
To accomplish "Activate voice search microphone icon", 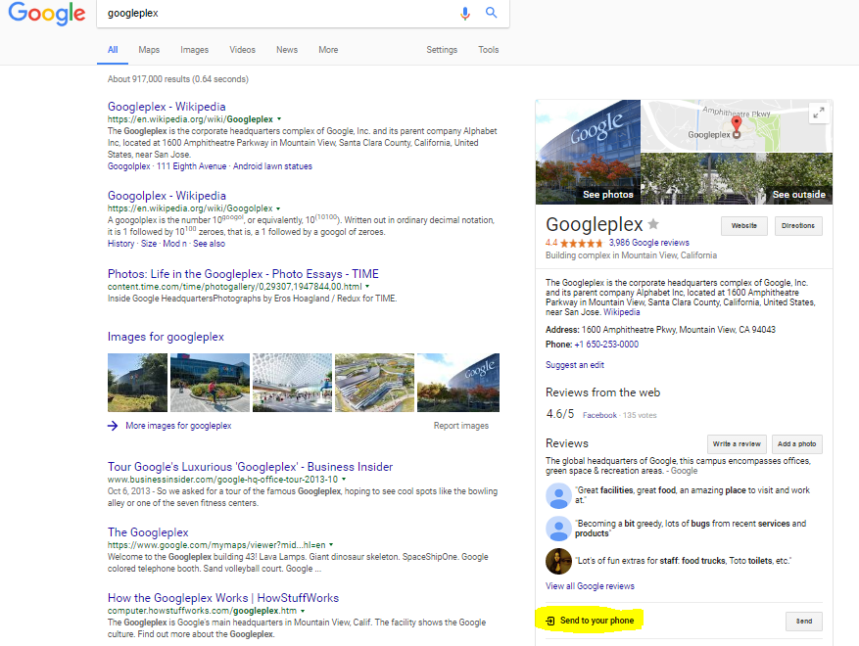I will tap(465, 13).
